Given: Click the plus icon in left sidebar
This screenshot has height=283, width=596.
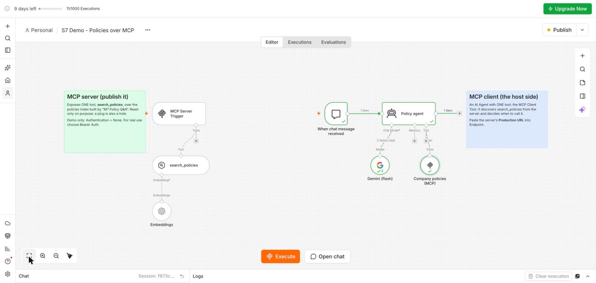Looking at the screenshot, I should click(8, 26).
